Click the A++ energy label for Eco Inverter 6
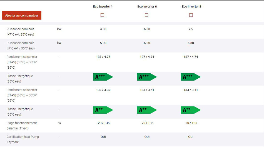Screen dimensions: 264x147 click(x=147, y=110)
